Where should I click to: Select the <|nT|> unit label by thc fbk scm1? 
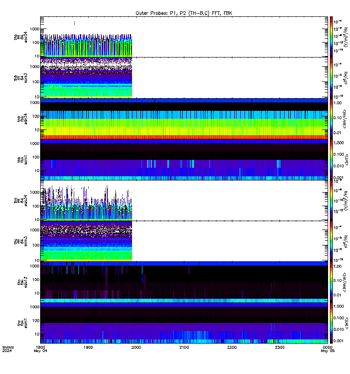[347, 323]
